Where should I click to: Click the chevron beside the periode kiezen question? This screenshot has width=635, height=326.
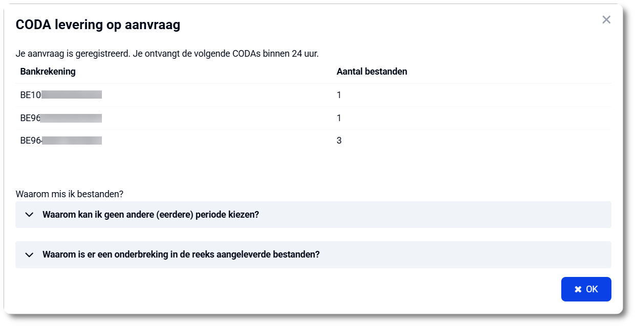tap(30, 214)
